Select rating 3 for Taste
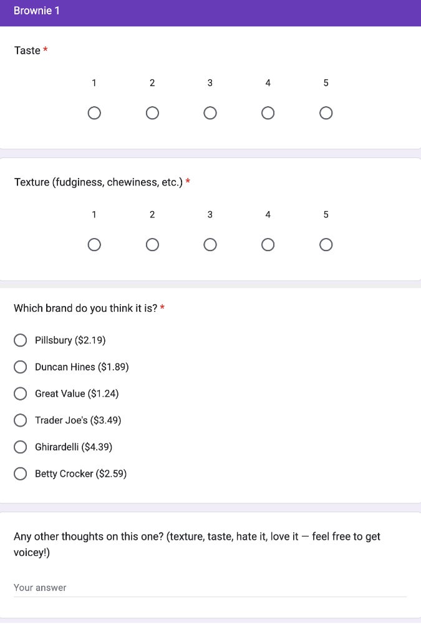This screenshot has width=421, height=624. tap(210, 113)
